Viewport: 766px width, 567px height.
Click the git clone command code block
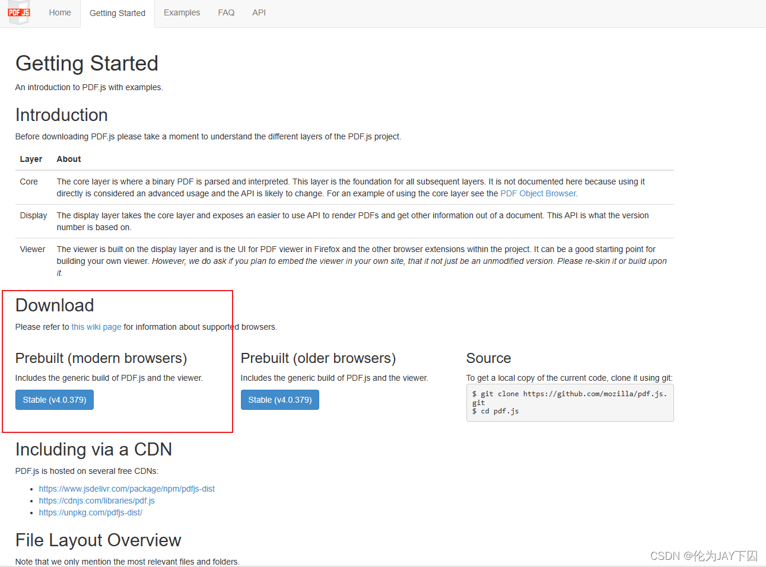click(x=570, y=403)
